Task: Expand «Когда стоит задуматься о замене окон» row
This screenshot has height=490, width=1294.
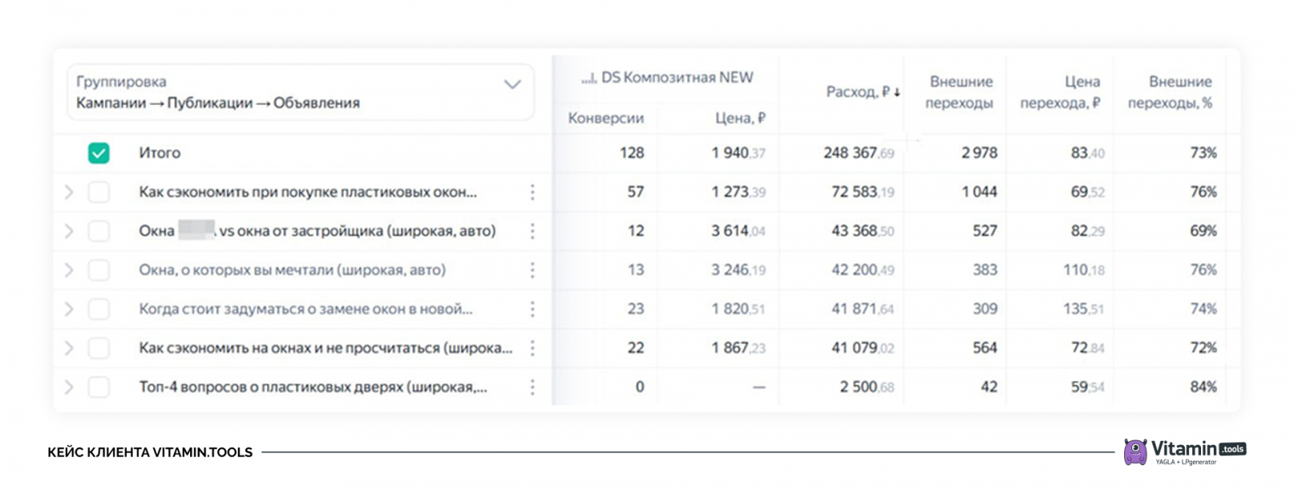Action: (x=69, y=309)
